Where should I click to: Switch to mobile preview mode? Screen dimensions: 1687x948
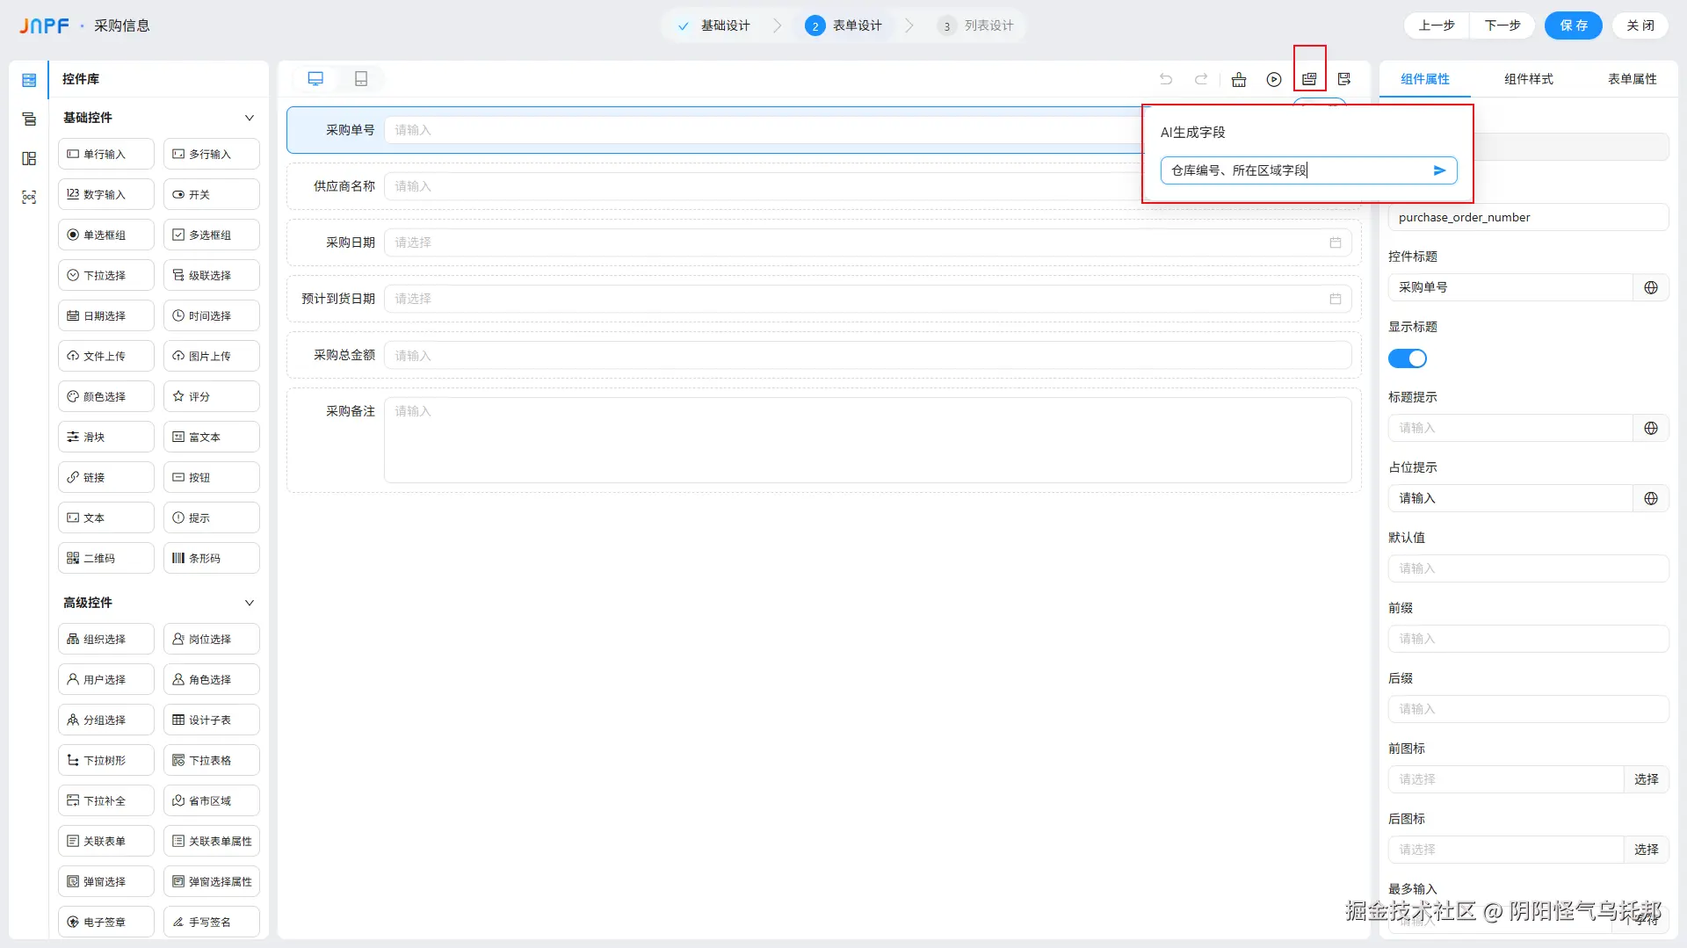(x=361, y=79)
